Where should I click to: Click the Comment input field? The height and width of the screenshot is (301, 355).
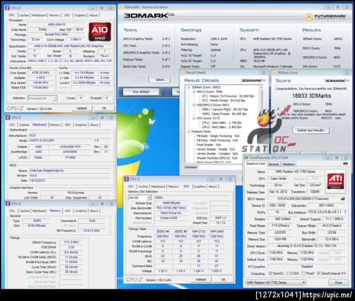click(x=221, y=168)
